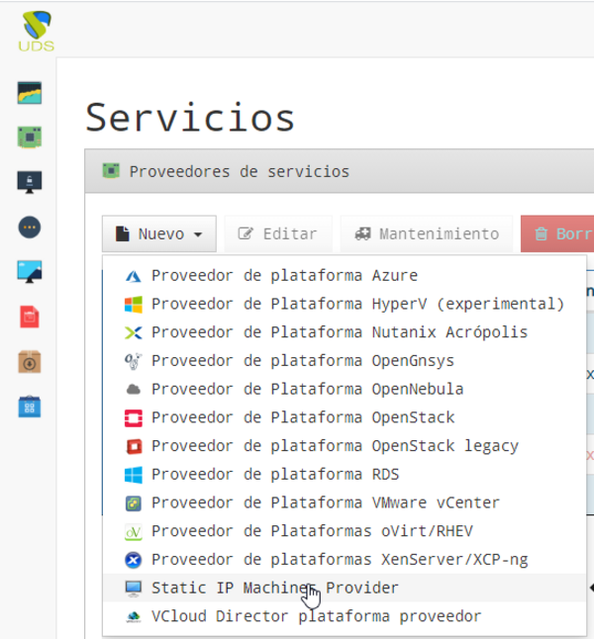594x639 pixels.
Task: Pick Proveedor de Plataforma Nutanix Acrópolis
Action: click(339, 332)
